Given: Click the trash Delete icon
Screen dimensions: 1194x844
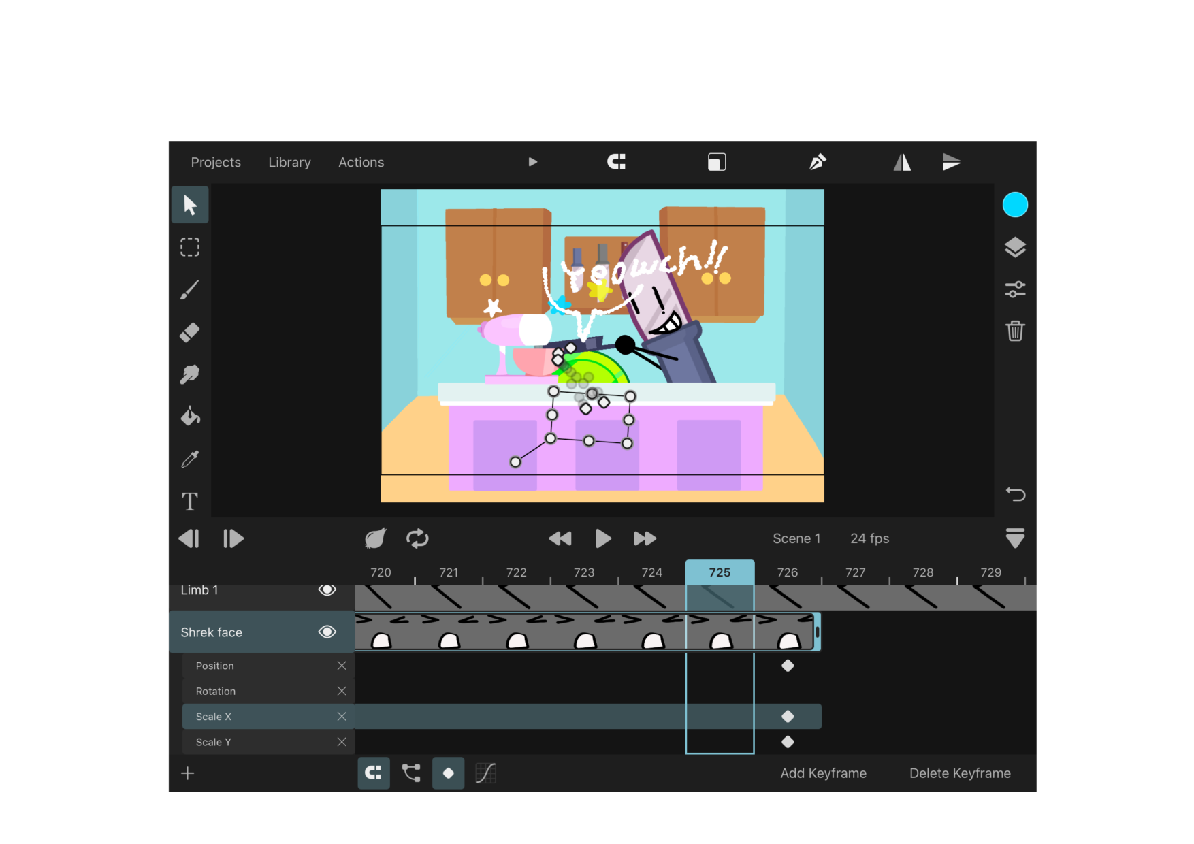Looking at the screenshot, I should [1015, 331].
